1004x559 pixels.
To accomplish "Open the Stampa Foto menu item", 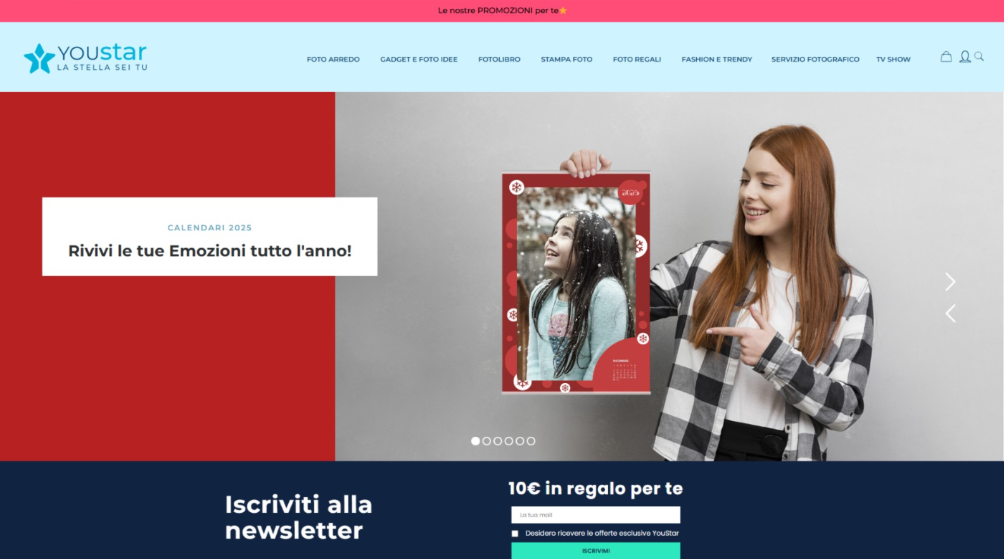I will click(x=566, y=60).
